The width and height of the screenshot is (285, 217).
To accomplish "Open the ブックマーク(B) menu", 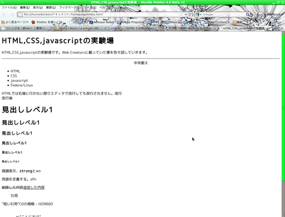I will click(70, 8).
